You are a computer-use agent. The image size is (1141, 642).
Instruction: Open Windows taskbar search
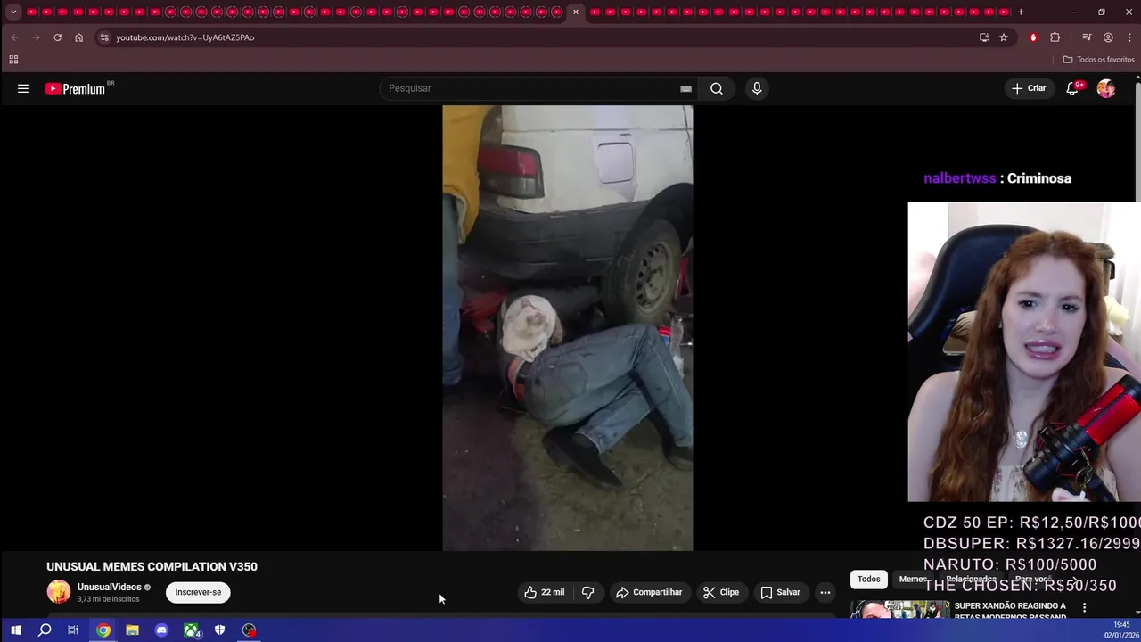click(45, 630)
